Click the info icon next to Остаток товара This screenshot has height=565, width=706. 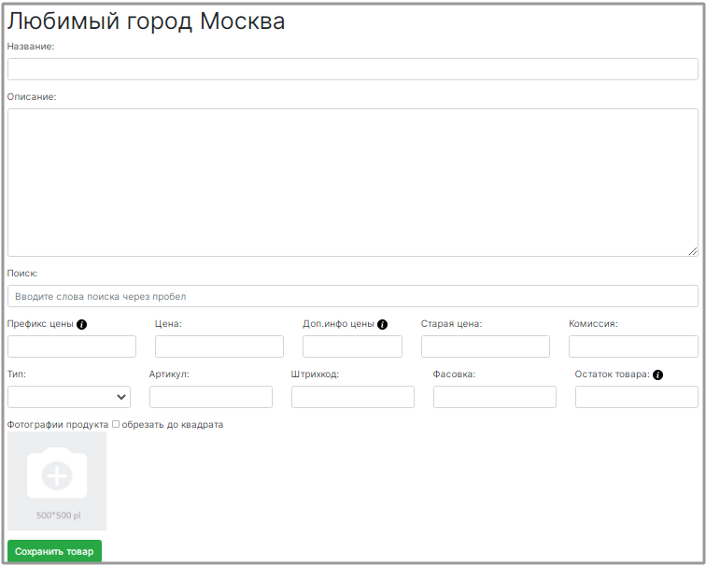(657, 374)
